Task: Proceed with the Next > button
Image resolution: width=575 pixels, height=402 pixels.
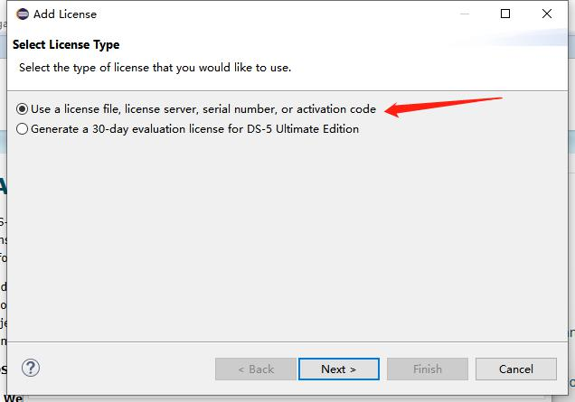Action: tap(338, 369)
